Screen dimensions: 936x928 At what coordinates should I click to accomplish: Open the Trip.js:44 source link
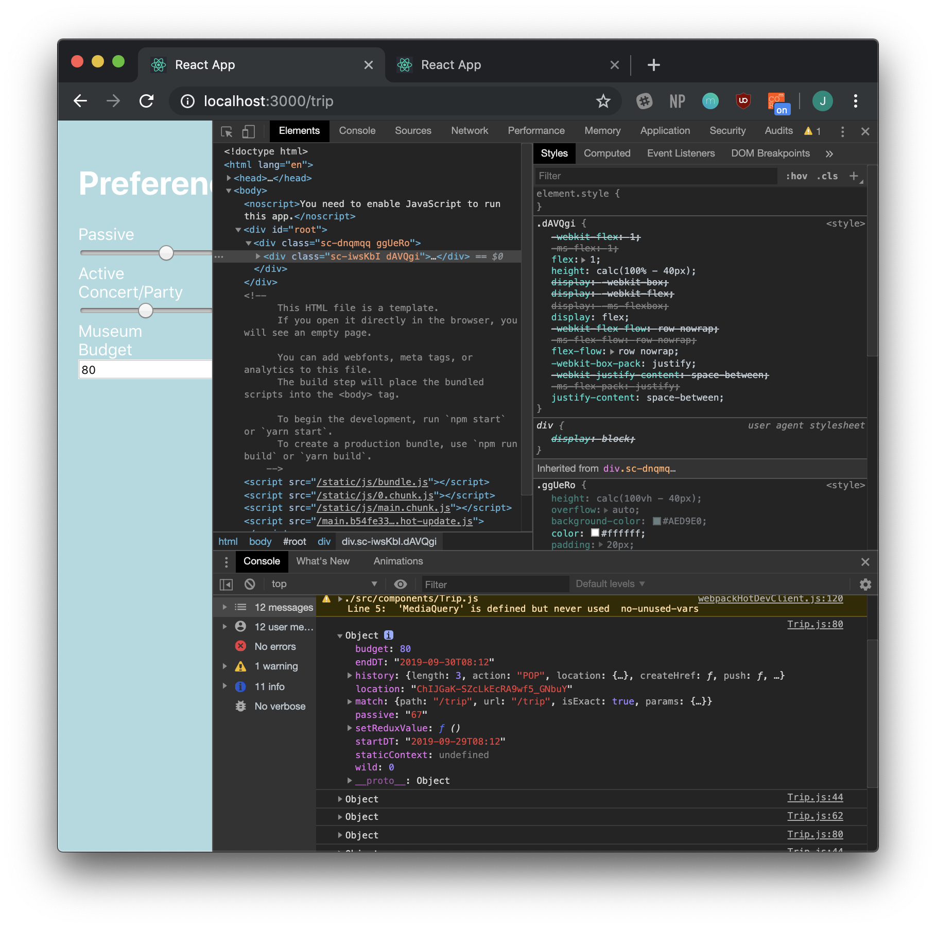(815, 798)
